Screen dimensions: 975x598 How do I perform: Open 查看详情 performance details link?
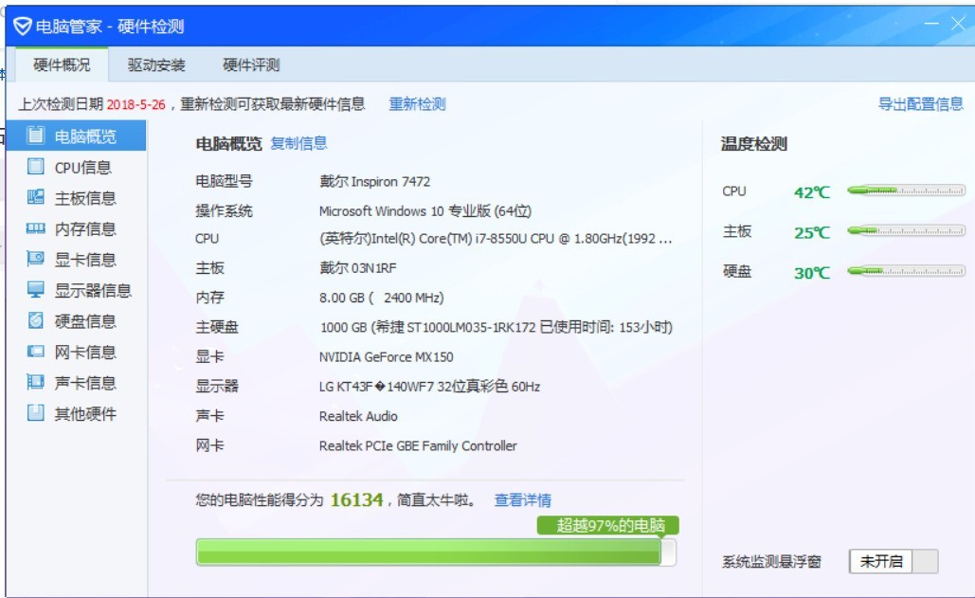(x=522, y=500)
